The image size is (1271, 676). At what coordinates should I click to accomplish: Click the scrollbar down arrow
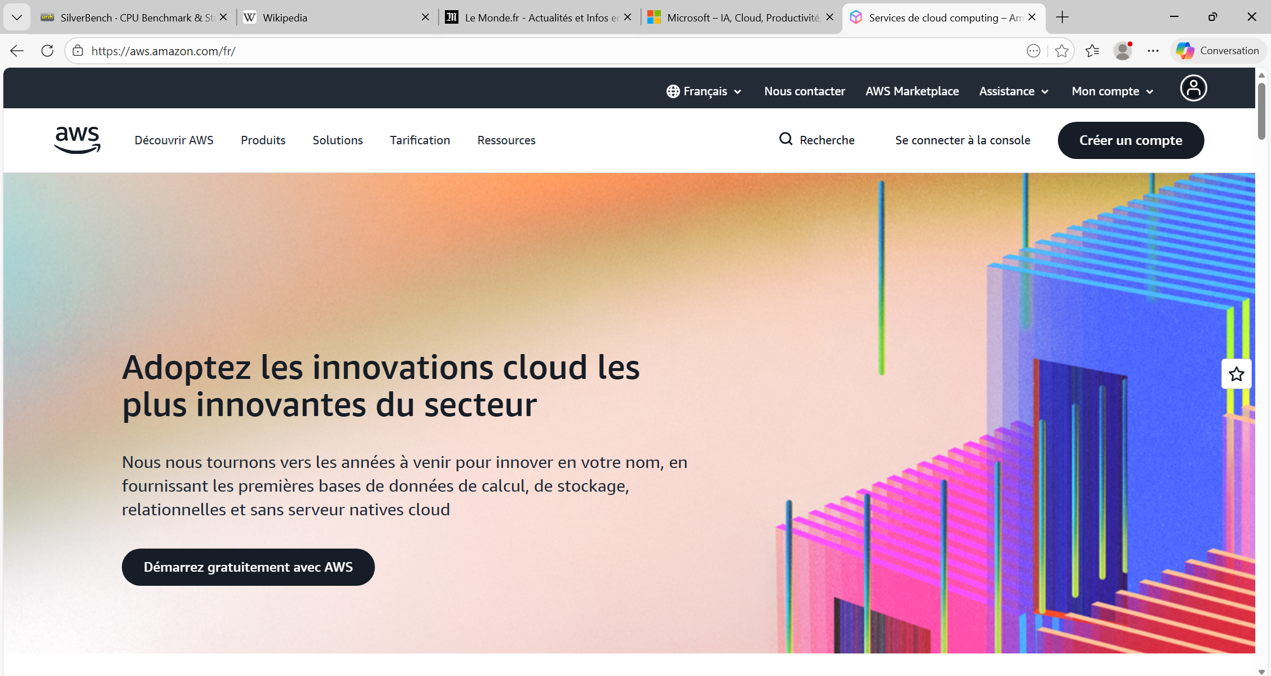1261,671
